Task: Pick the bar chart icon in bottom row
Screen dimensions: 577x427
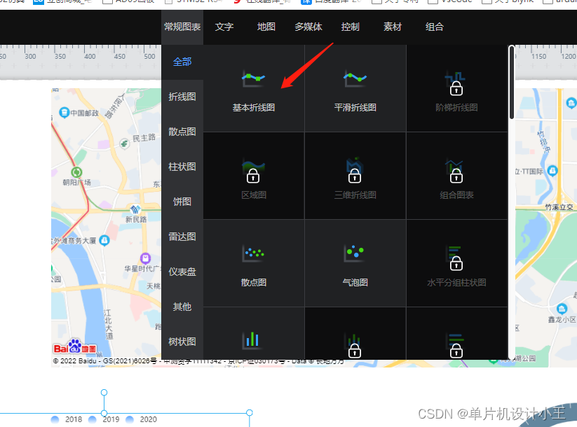Action: [x=252, y=340]
